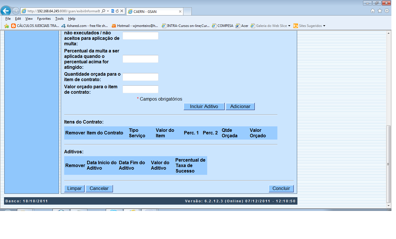Open the Favorites menu
The image size is (396, 239).
(44, 19)
